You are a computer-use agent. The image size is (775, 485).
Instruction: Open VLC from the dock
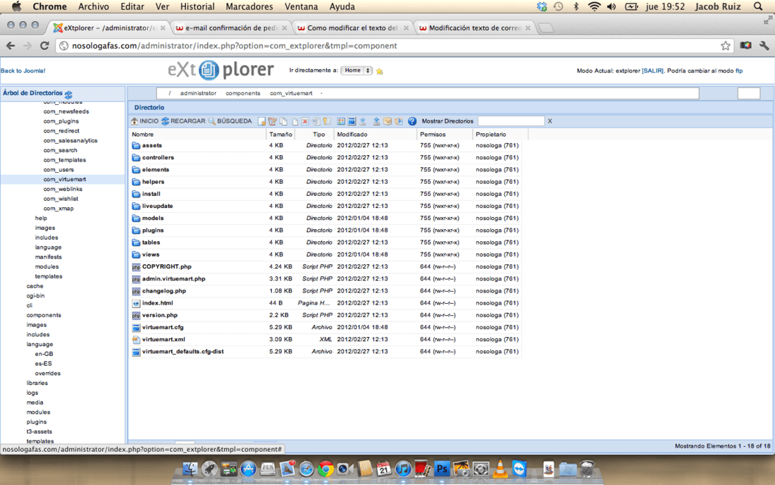coord(500,468)
